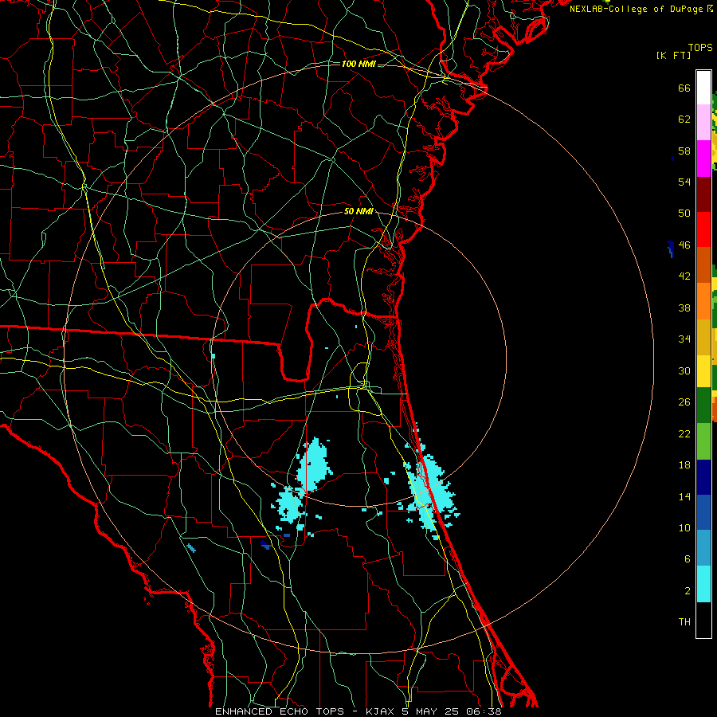Click the legend value 58
The width and height of the screenshot is (717, 717).
[684, 151]
